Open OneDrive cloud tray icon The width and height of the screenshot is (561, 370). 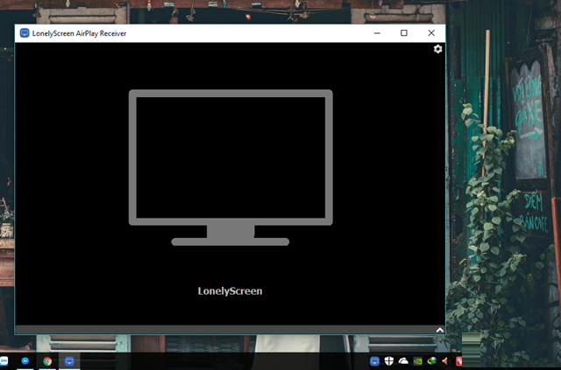coord(403,361)
